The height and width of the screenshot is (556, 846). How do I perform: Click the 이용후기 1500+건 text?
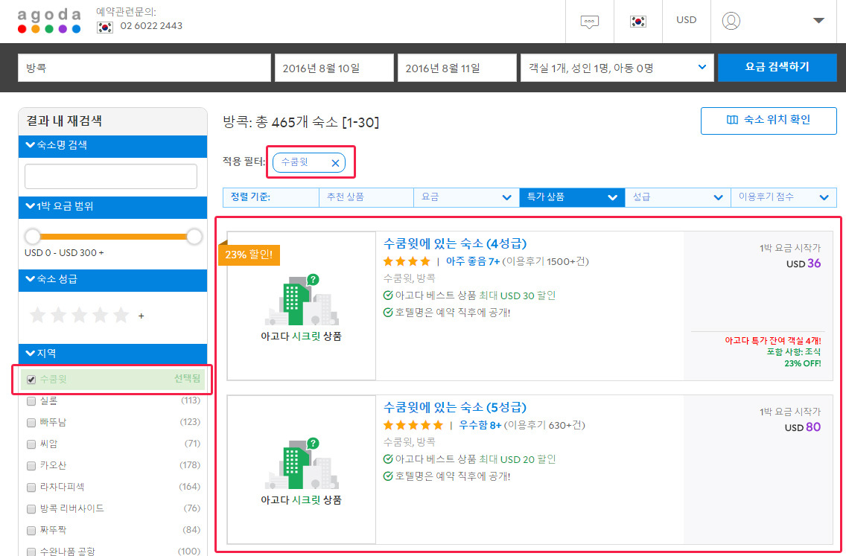tap(545, 262)
